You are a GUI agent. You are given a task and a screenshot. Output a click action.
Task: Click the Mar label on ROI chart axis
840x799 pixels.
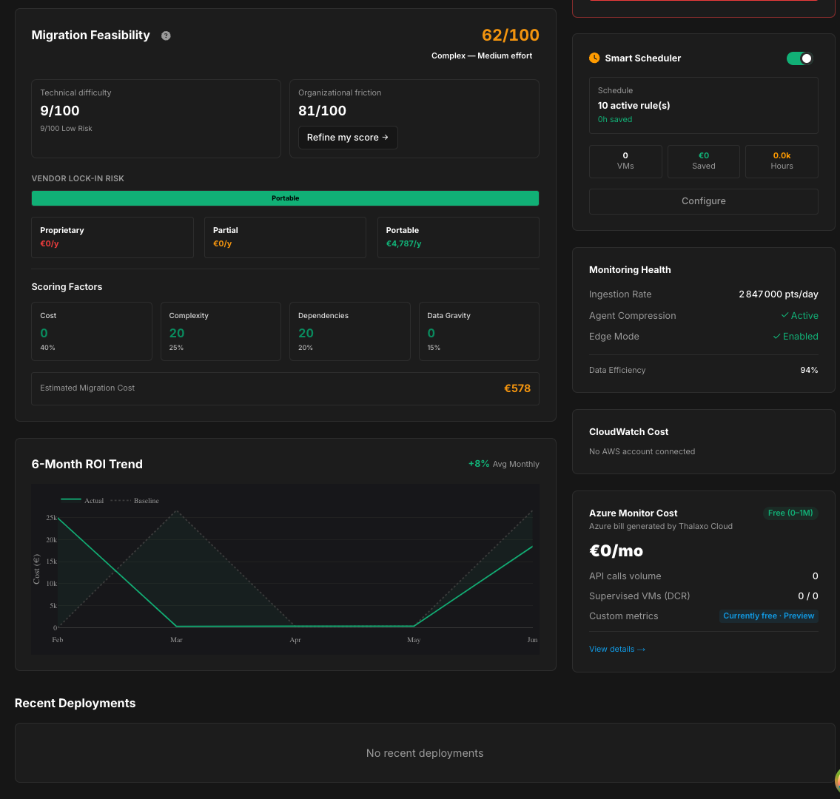(176, 640)
